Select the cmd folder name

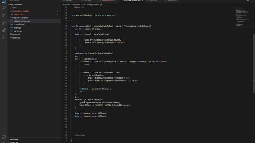point(14,8)
